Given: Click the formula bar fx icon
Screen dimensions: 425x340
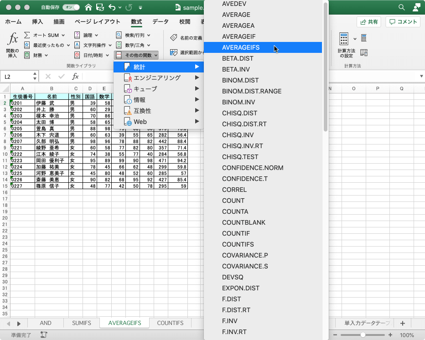Looking at the screenshot, I should [75, 77].
